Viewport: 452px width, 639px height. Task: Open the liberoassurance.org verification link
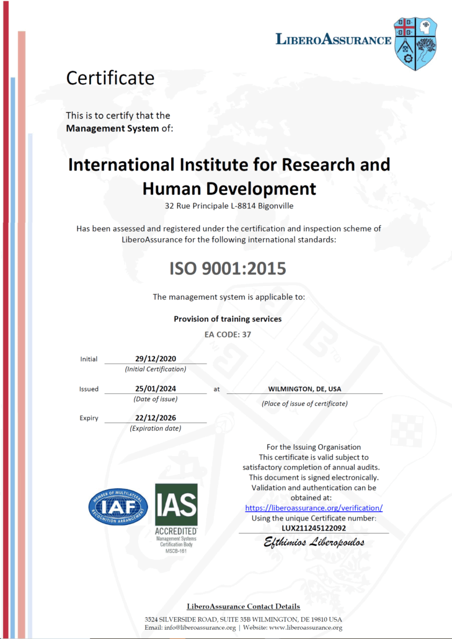click(x=314, y=508)
